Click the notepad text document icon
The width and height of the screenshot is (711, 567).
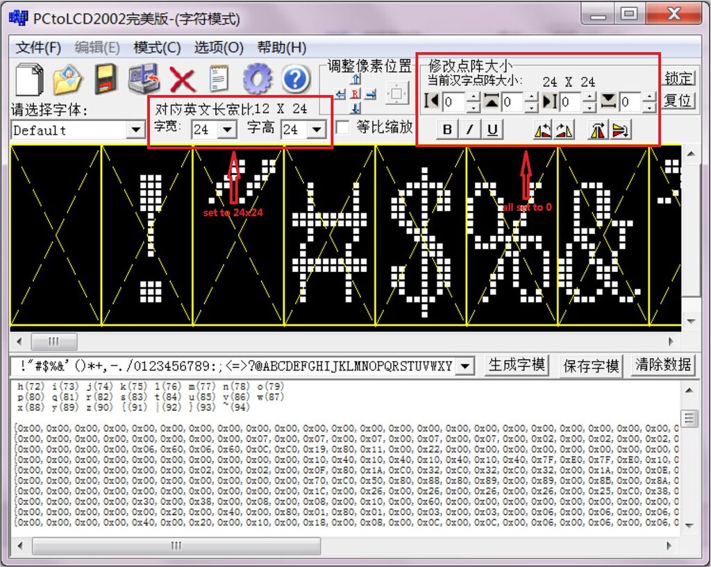[219, 79]
